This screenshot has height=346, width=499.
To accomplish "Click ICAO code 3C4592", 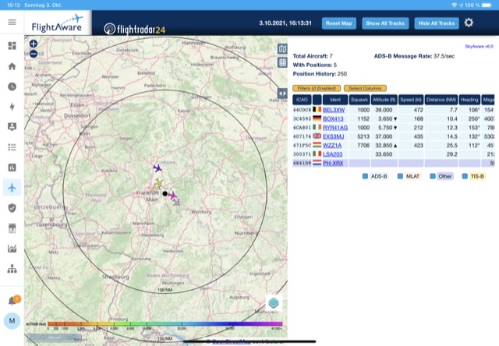I will (x=302, y=119).
